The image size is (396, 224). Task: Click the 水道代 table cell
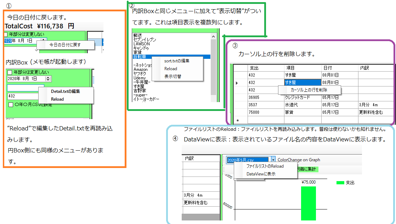click(x=303, y=105)
